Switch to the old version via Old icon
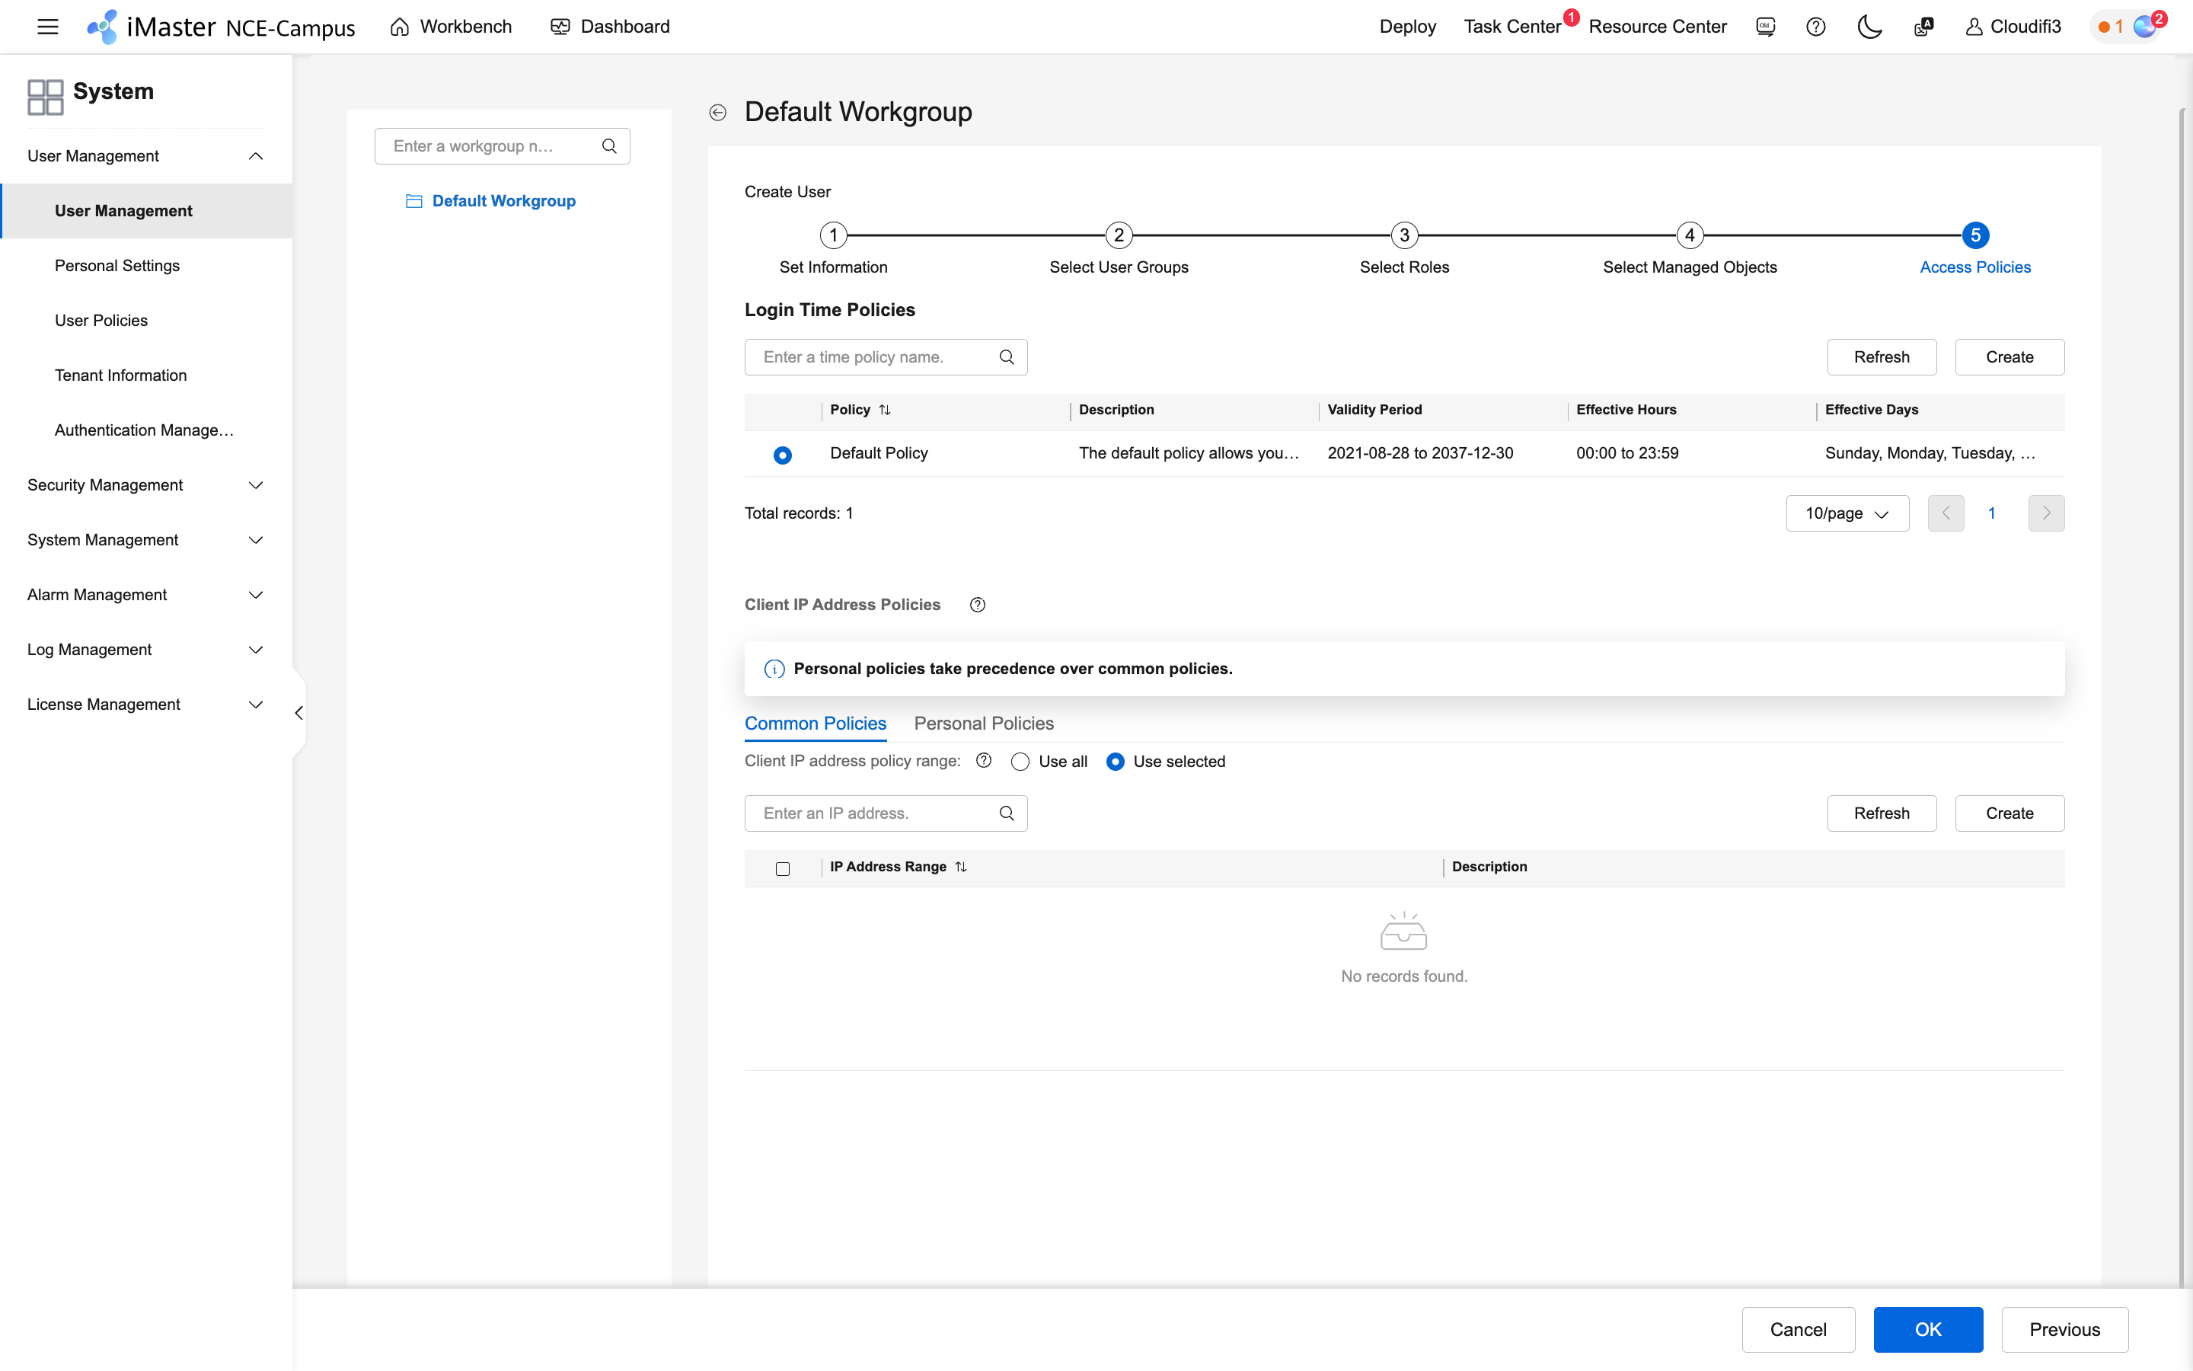Viewport: 2193px width, 1371px height. [1764, 27]
